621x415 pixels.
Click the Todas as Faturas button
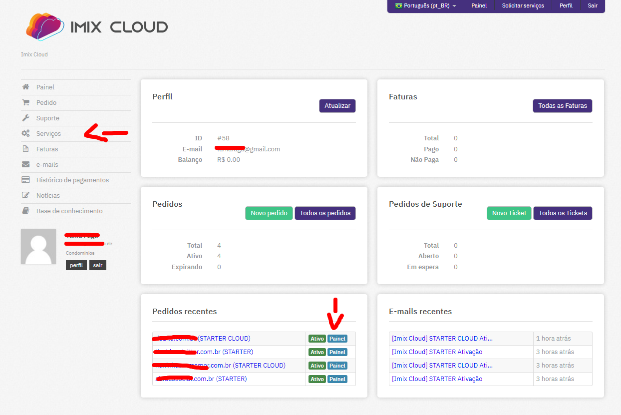tap(563, 106)
